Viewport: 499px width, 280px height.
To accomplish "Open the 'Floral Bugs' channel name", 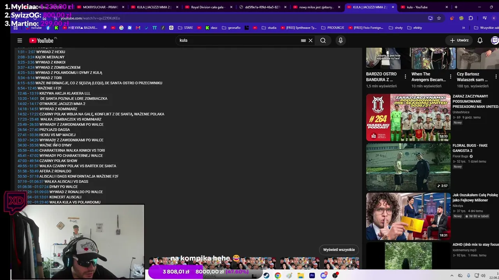I will tap(460, 156).
